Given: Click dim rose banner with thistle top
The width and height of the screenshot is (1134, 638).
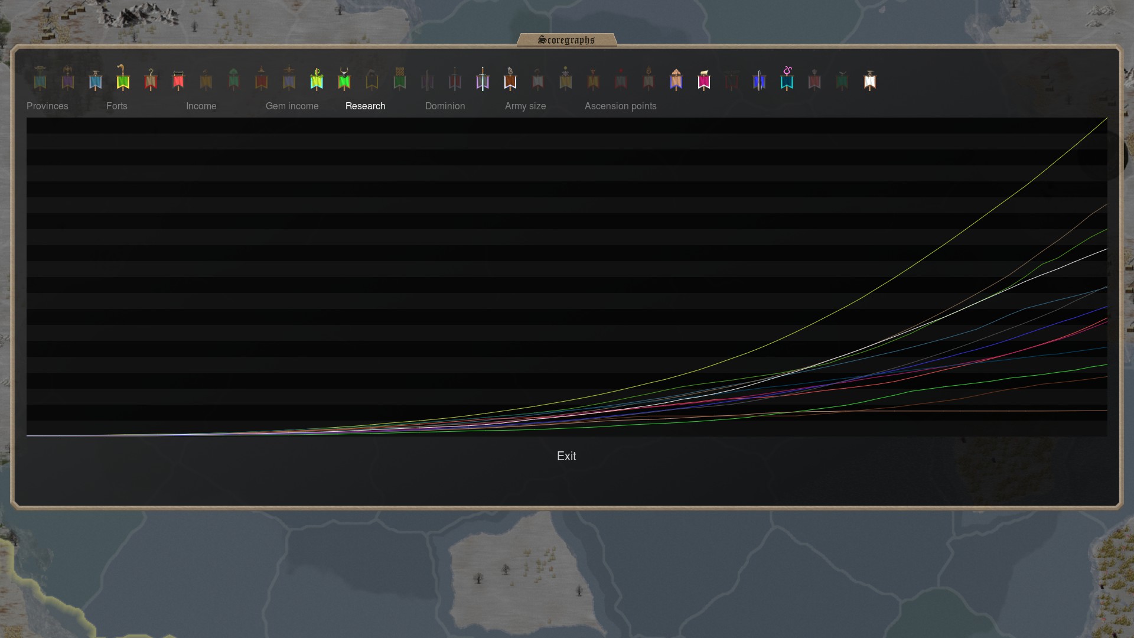Looking at the screenshot, I should [814, 79].
